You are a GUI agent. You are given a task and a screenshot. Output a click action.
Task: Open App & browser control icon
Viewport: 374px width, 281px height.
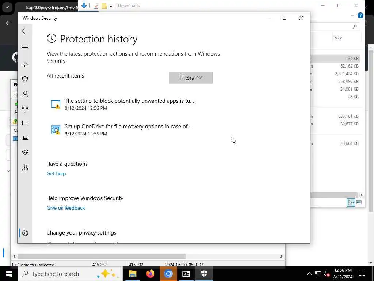tap(25, 123)
